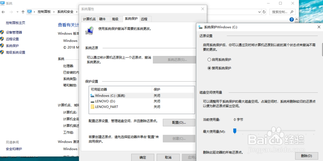This screenshot has height=161, width=323.
Task: Click the shield icon beside 高级系统设置
Action: [x=2, y=52]
